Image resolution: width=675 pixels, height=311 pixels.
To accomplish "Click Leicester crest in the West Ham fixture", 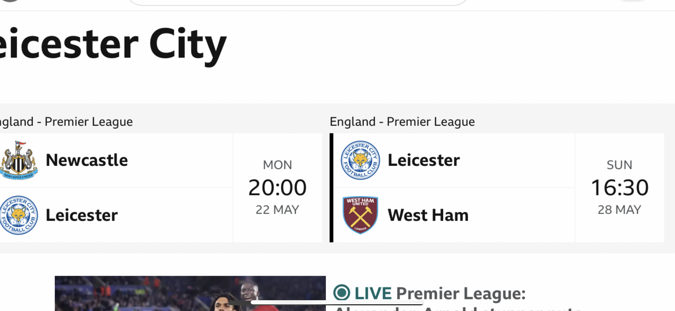I will (x=360, y=160).
